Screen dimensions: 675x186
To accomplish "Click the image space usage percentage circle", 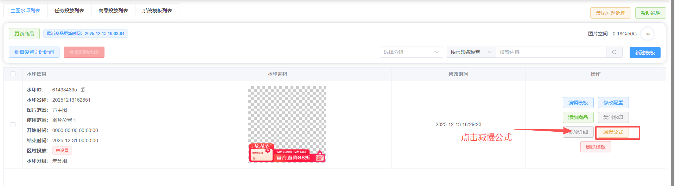I will pyautogui.click(x=648, y=34).
